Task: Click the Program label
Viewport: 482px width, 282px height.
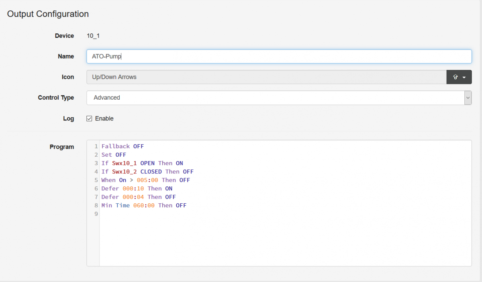Action: pos(62,147)
